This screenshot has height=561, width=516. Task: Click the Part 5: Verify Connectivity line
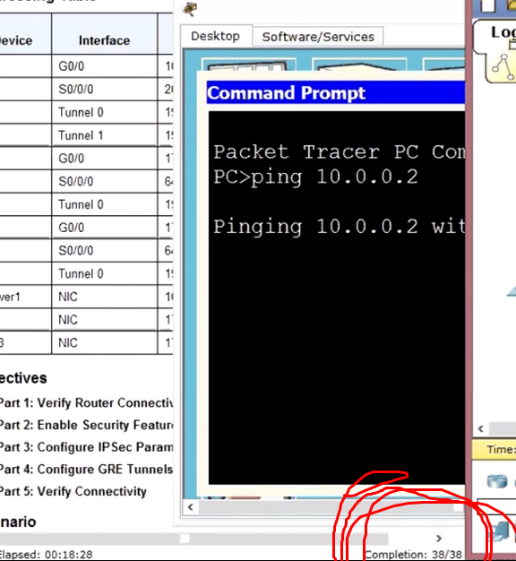(73, 491)
